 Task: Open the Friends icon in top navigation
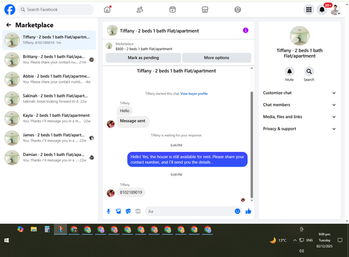pos(140,10)
